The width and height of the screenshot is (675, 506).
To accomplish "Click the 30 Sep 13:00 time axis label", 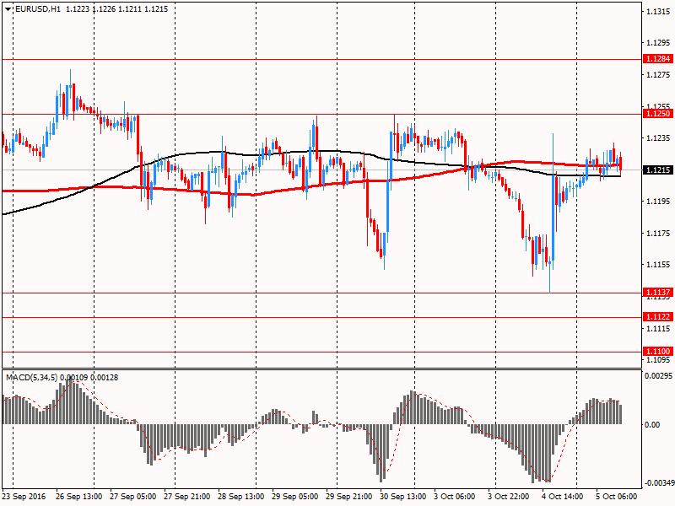I will (x=403, y=497).
